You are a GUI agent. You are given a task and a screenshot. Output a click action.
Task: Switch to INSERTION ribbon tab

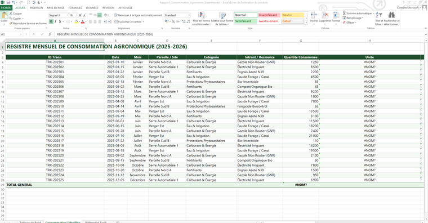36,8
